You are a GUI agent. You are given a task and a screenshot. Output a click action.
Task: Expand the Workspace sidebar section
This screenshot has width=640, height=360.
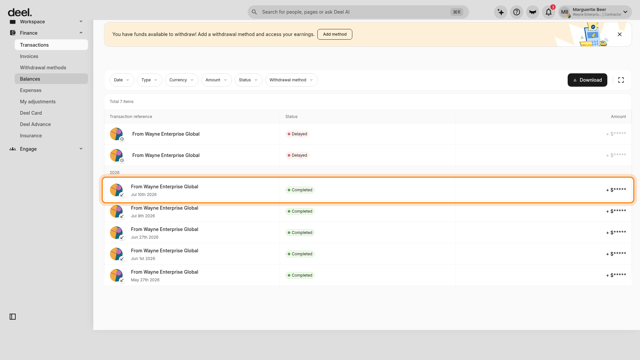pos(81,22)
